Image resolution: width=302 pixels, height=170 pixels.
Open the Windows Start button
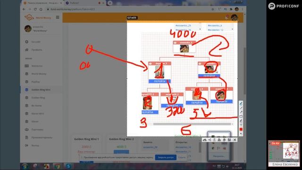click(x=25, y=166)
